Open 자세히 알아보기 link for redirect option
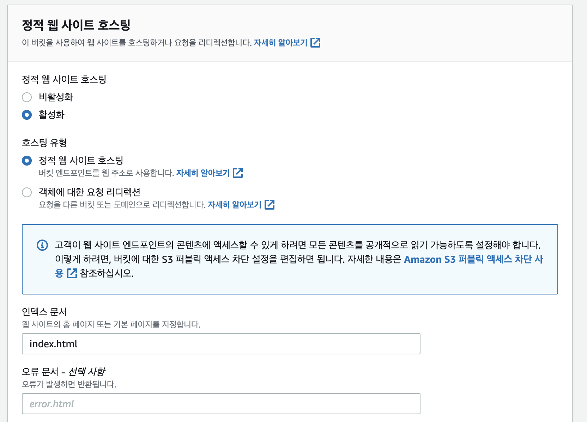 [x=235, y=205]
